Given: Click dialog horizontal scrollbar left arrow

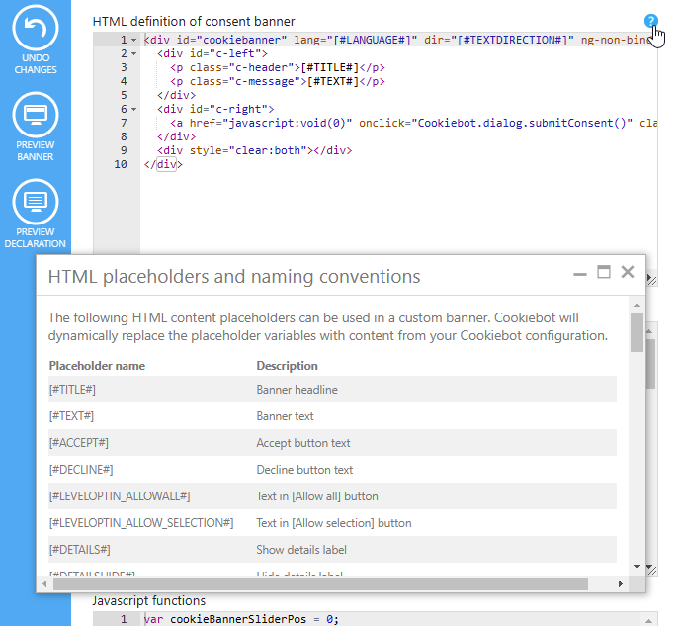Looking at the screenshot, I should [x=44, y=583].
